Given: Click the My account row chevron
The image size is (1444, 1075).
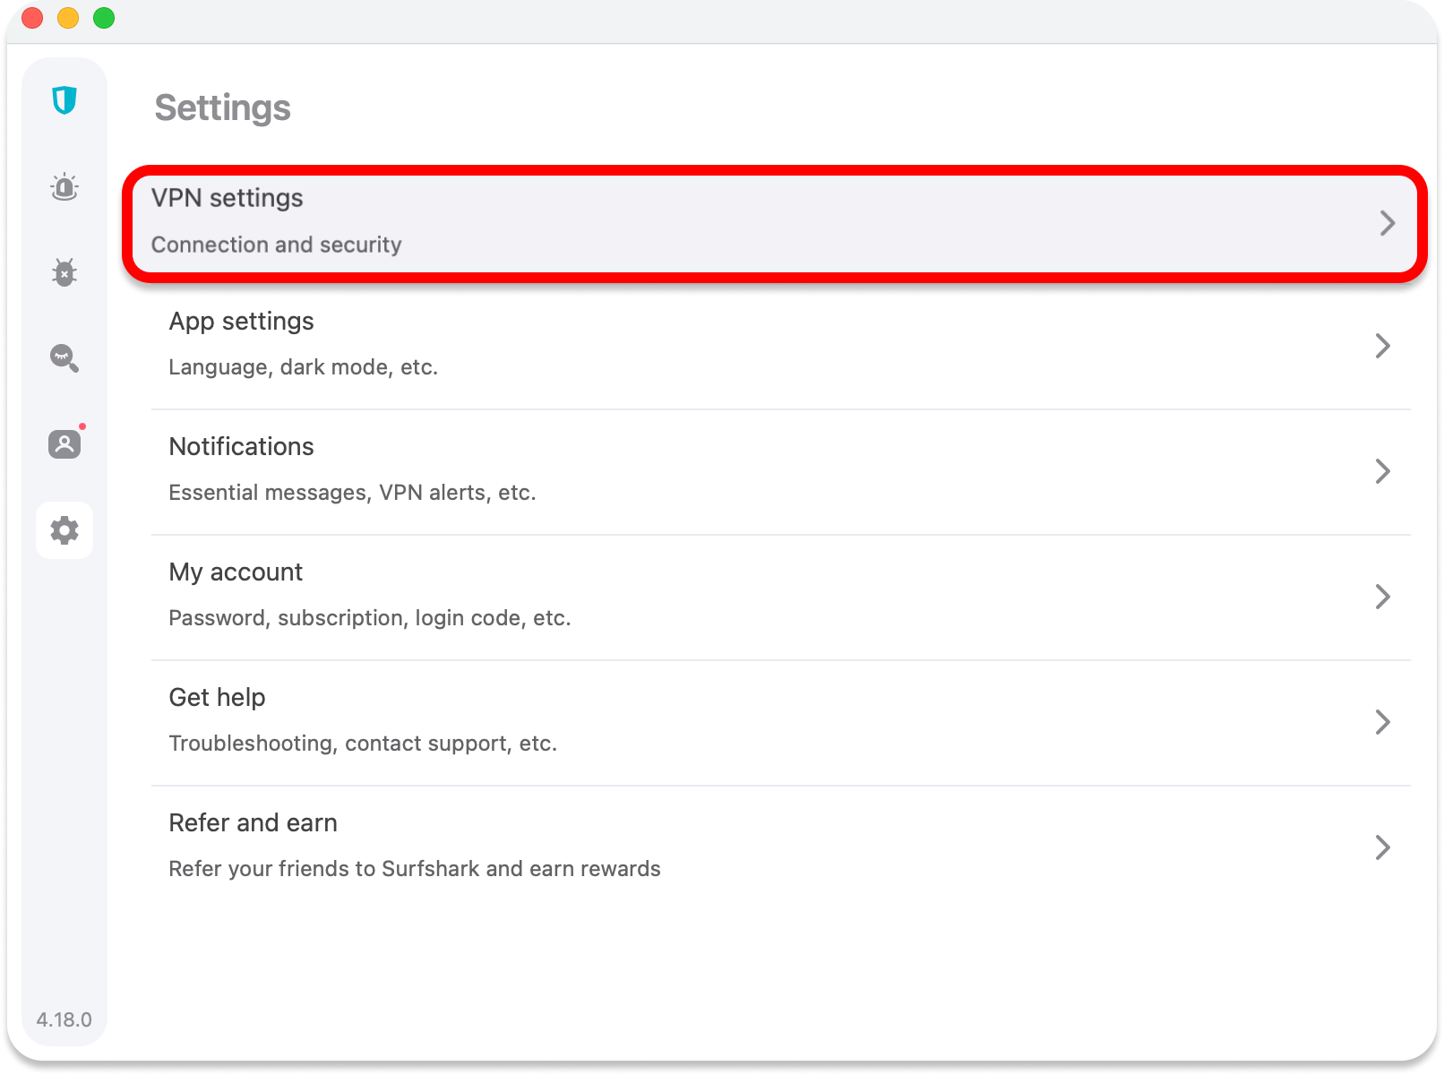Looking at the screenshot, I should [1382, 597].
